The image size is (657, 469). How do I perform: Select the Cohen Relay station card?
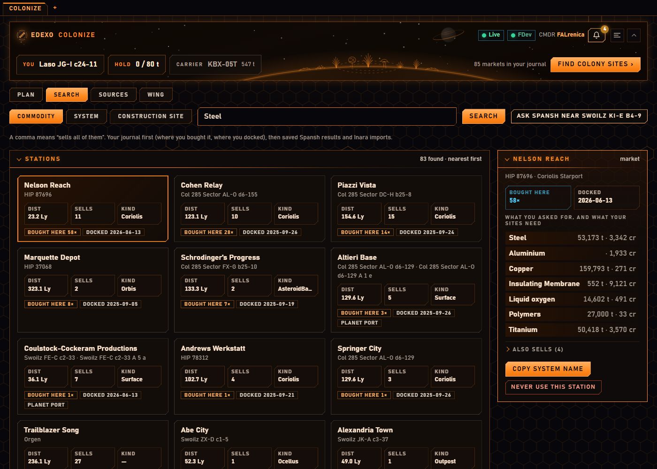tap(250, 209)
